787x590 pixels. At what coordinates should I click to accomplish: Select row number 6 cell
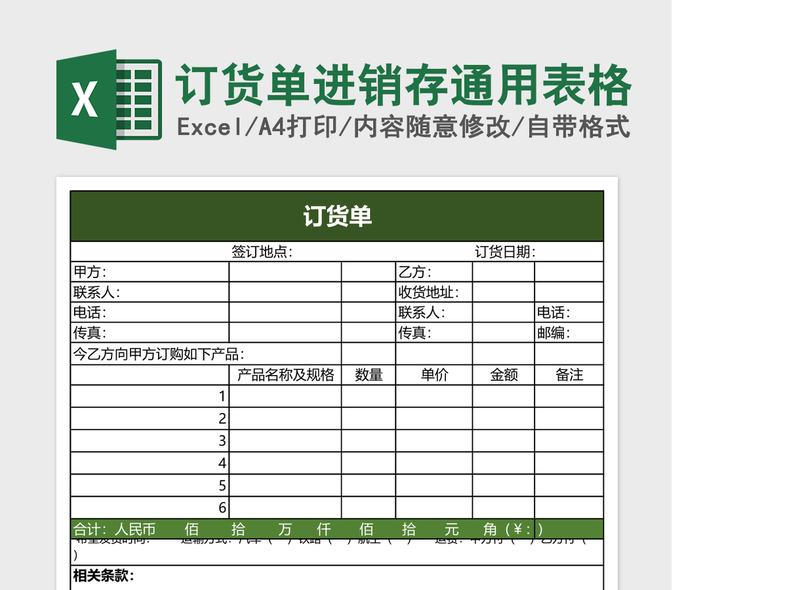click(x=150, y=507)
